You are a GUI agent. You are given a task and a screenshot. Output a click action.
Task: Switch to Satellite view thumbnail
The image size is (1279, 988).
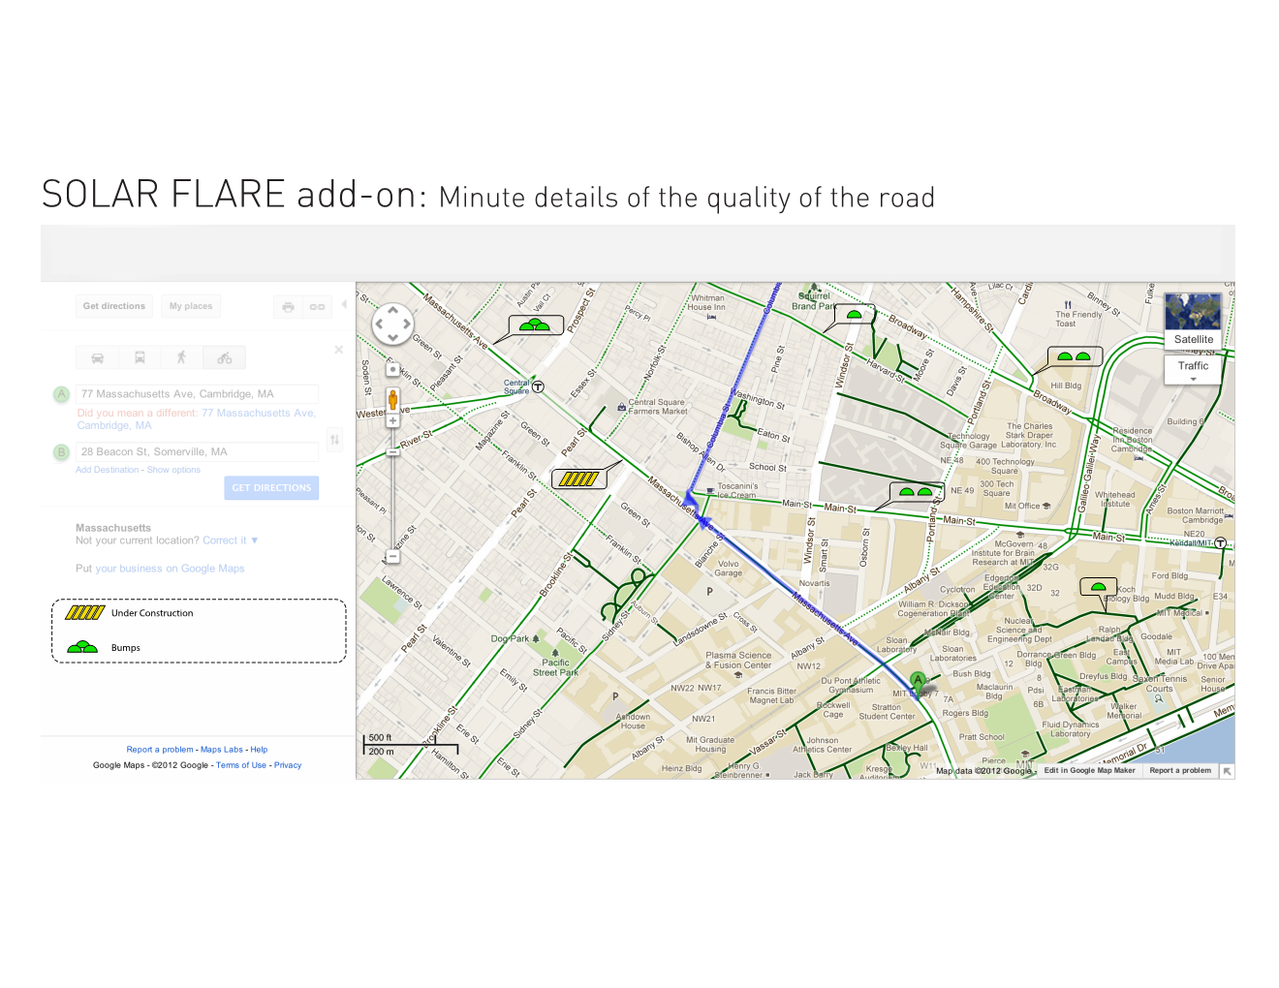click(1194, 320)
